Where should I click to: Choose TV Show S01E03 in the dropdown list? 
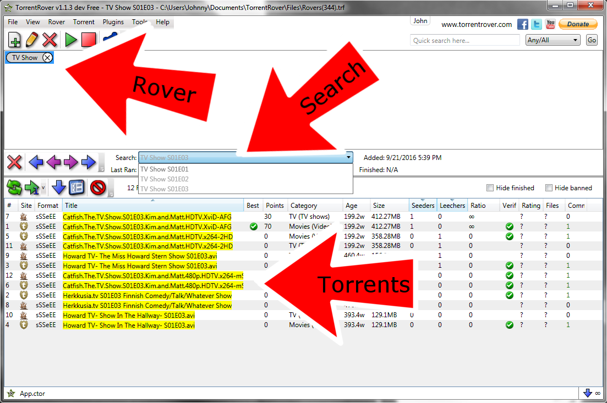(245, 189)
